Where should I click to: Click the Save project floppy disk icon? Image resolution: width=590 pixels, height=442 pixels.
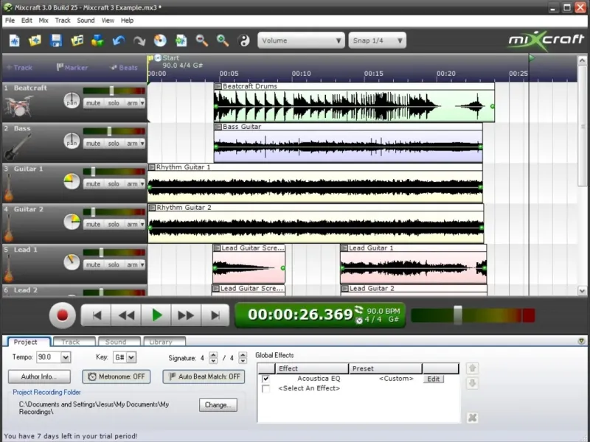(x=56, y=41)
